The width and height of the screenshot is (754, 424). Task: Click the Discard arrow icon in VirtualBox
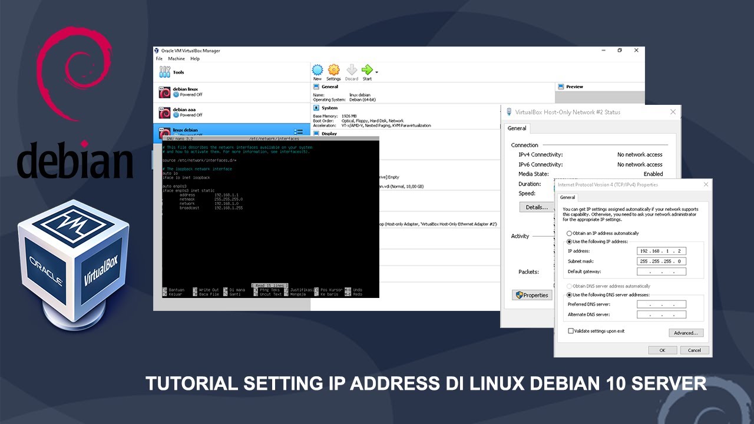click(x=352, y=69)
